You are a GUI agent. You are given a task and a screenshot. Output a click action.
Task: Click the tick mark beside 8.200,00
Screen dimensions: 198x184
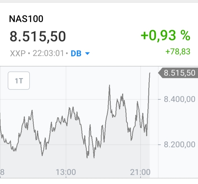point(160,144)
